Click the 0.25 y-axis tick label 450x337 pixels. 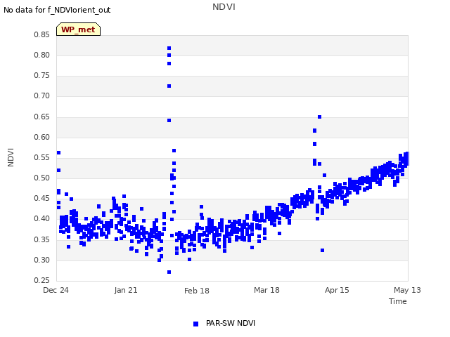point(41,280)
